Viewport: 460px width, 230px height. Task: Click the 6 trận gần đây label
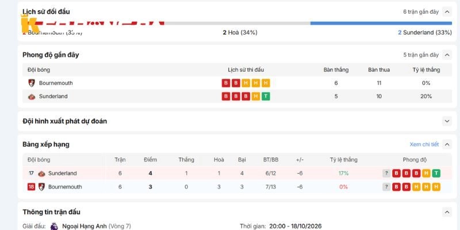click(421, 12)
